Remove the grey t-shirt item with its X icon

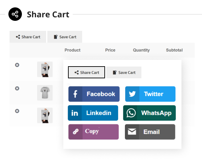point(17,88)
